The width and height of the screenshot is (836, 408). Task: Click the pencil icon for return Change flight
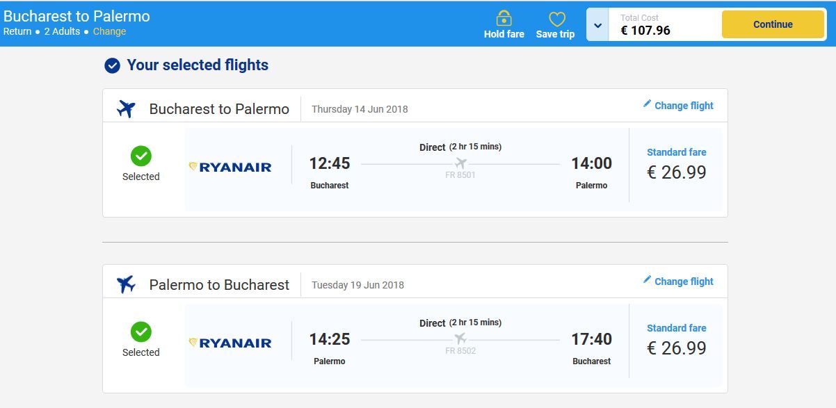coord(647,279)
